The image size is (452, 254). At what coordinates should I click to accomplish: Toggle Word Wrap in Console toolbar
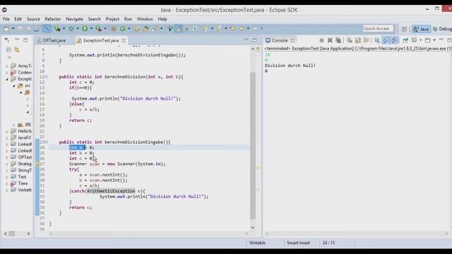pos(366,40)
